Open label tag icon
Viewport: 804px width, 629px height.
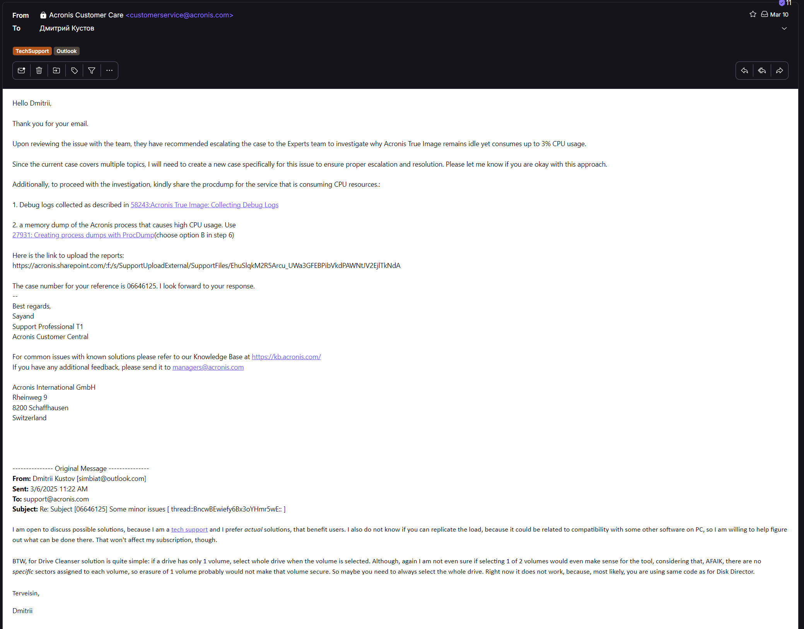click(x=74, y=70)
